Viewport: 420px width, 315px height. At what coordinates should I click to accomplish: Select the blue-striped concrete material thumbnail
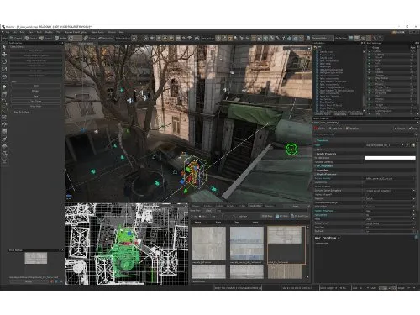(247, 244)
